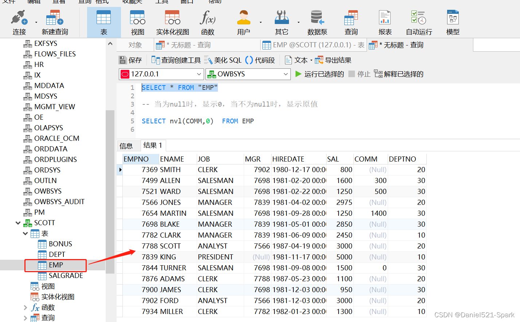Expand the 查询 node in tree
The width and height of the screenshot is (520, 322).
(25, 318)
